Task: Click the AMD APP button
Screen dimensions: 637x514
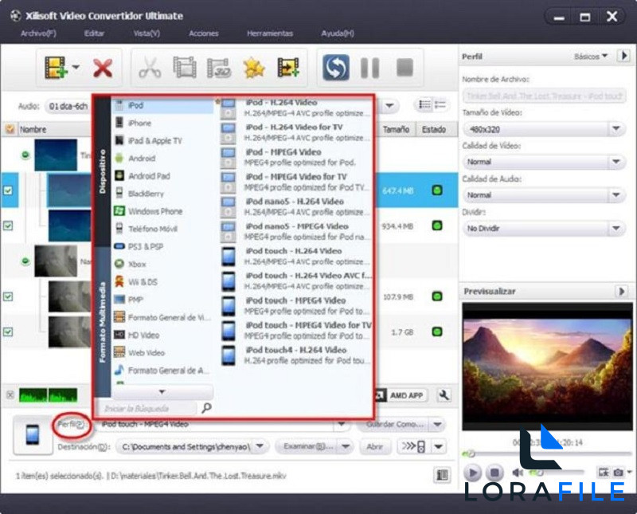Action: tap(400, 395)
